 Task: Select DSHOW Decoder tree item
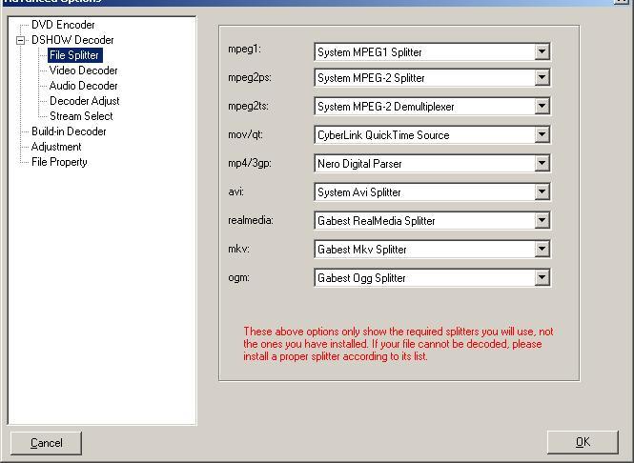[x=72, y=40]
